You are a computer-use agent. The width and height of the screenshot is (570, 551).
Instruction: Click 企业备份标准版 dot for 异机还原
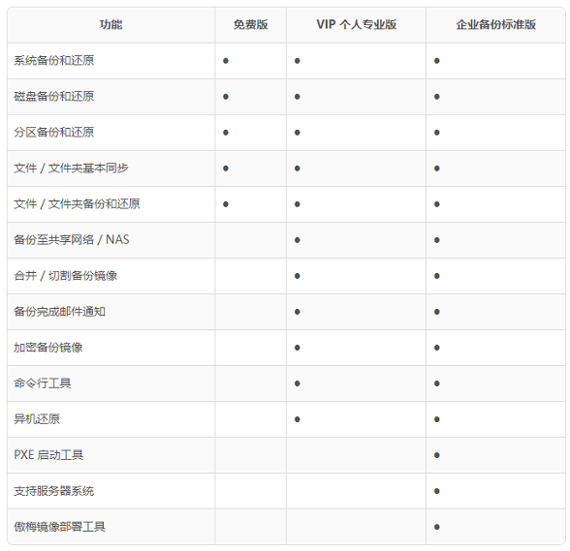tap(437, 419)
